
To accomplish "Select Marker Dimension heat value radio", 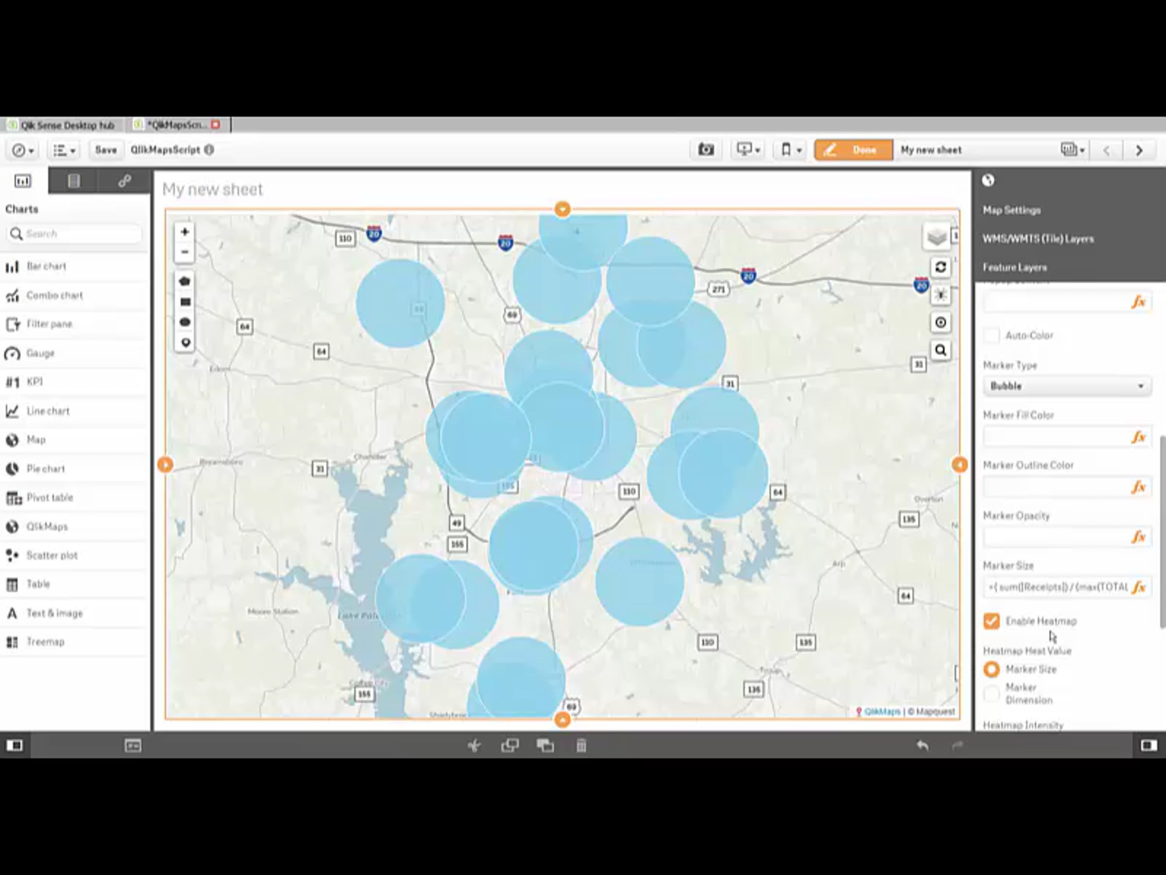I will (991, 694).
